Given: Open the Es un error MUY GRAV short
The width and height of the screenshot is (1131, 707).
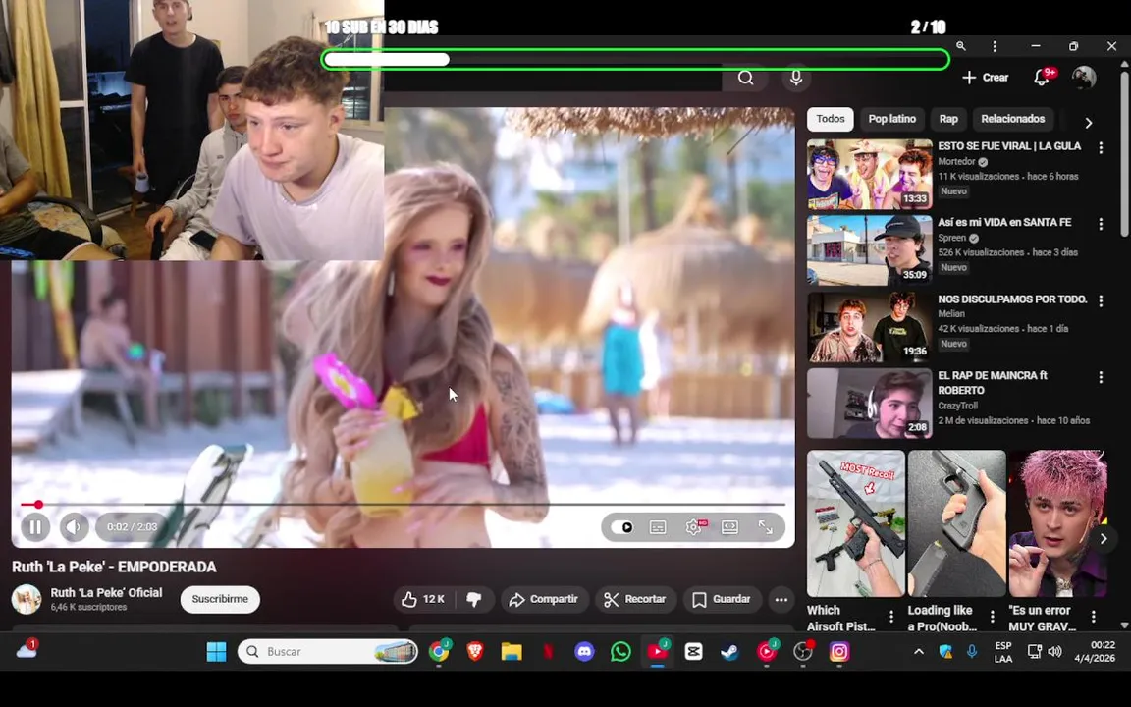Looking at the screenshot, I should click(x=1057, y=523).
